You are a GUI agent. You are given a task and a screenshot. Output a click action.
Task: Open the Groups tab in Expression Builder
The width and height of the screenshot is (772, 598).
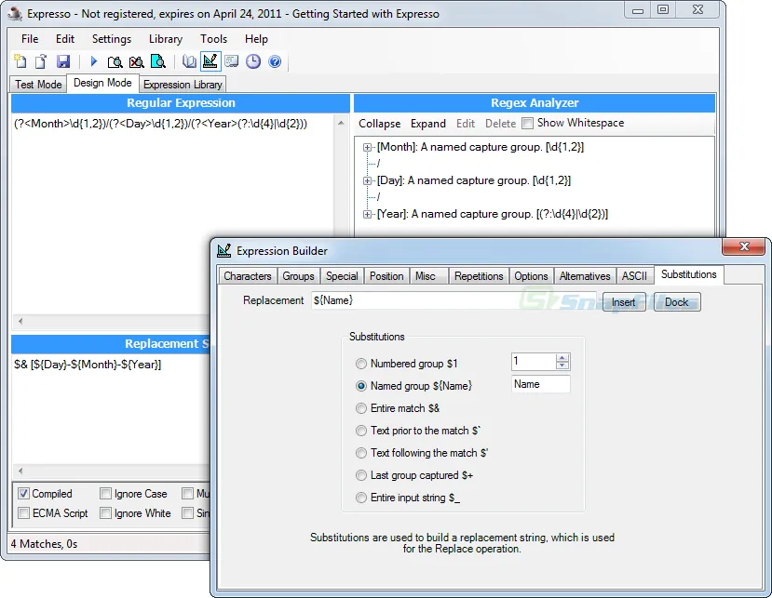(x=298, y=276)
